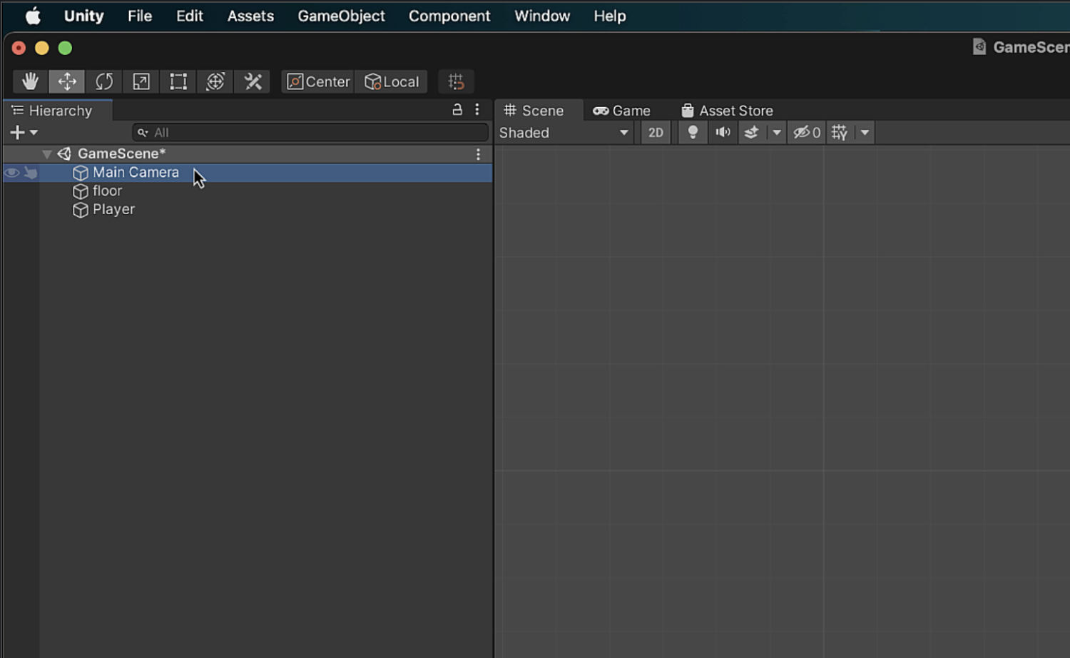Open the Help menu

(x=610, y=16)
